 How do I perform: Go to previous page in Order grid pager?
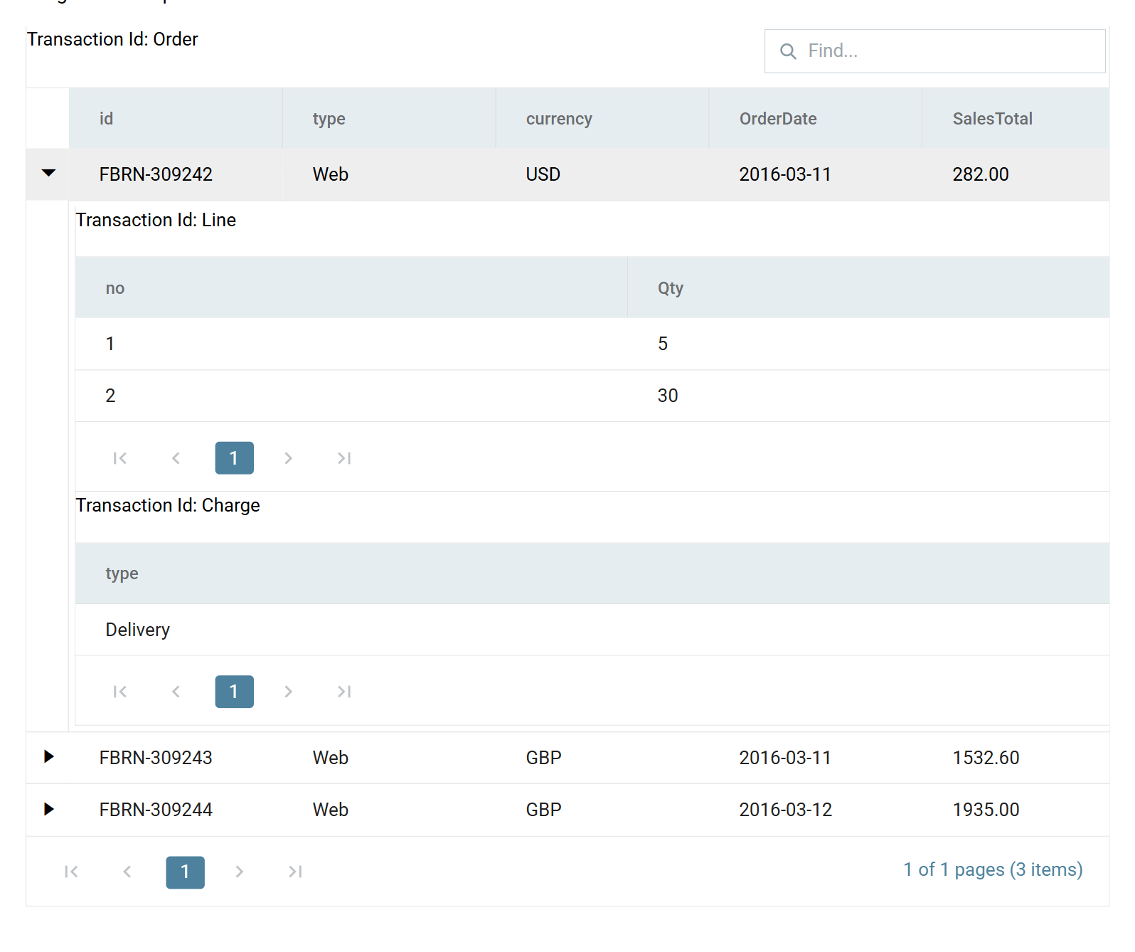pyautogui.click(x=127, y=872)
